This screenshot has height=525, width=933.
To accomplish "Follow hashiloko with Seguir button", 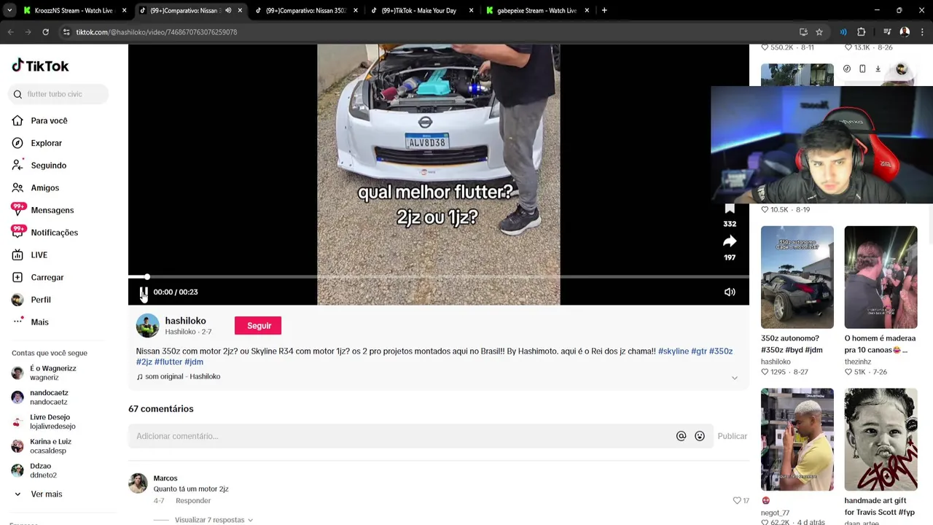I will (x=259, y=326).
